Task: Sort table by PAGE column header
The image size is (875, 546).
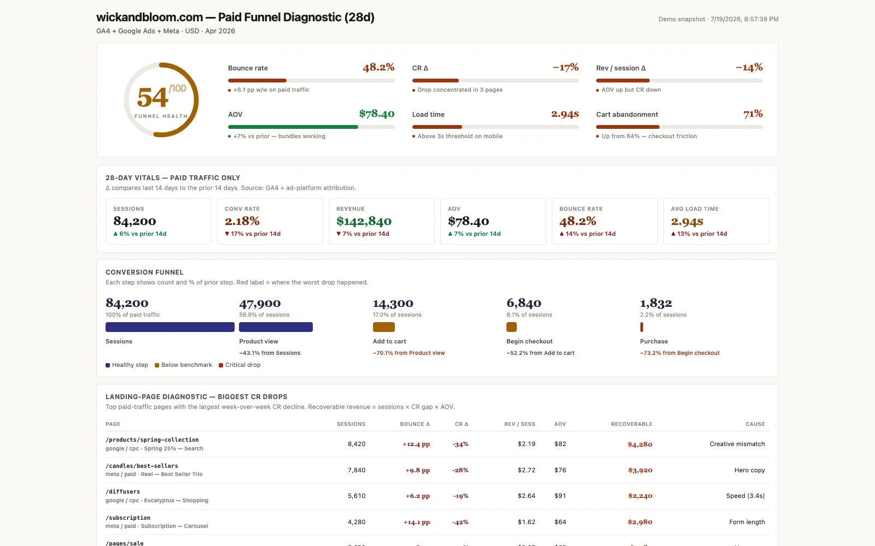Action: 113,424
